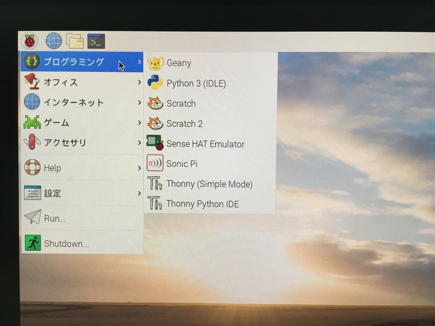
Task: Expand the アクセサリ submenu arrow
Action: pos(139,143)
